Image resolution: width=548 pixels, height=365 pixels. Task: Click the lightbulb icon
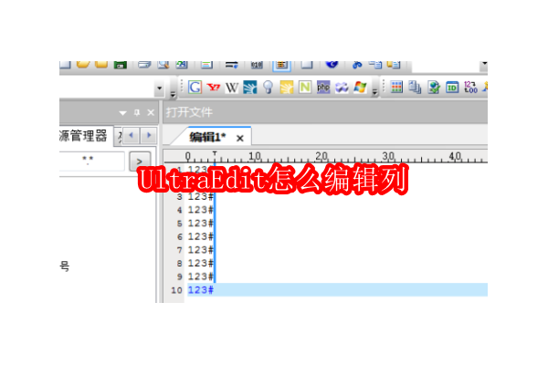point(268,87)
